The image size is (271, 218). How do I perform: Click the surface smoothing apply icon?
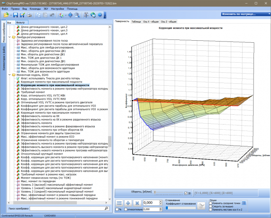pyautogui.click(x=201, y=206)
